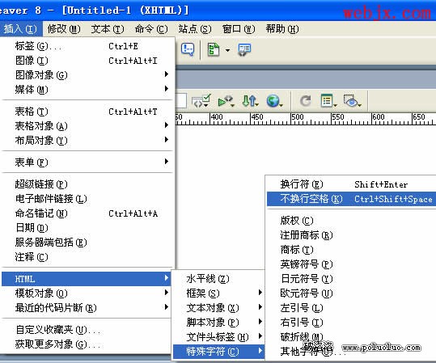The height and width of the screenshot is (363, 436).
Task: Choose 电子邮件链接(L) menu item
Action: coord(88,199)
